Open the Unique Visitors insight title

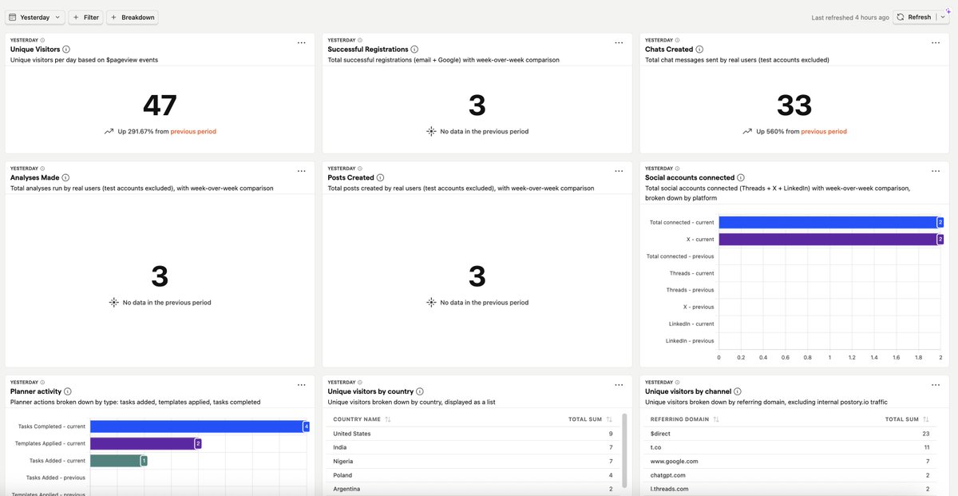[35, 50]
